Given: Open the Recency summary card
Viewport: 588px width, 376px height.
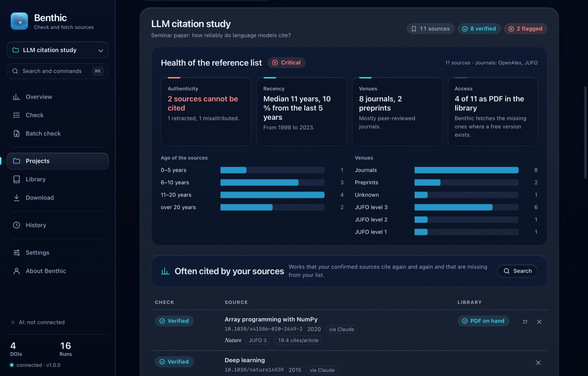Looking at the screenshot, I should point(301,112).
